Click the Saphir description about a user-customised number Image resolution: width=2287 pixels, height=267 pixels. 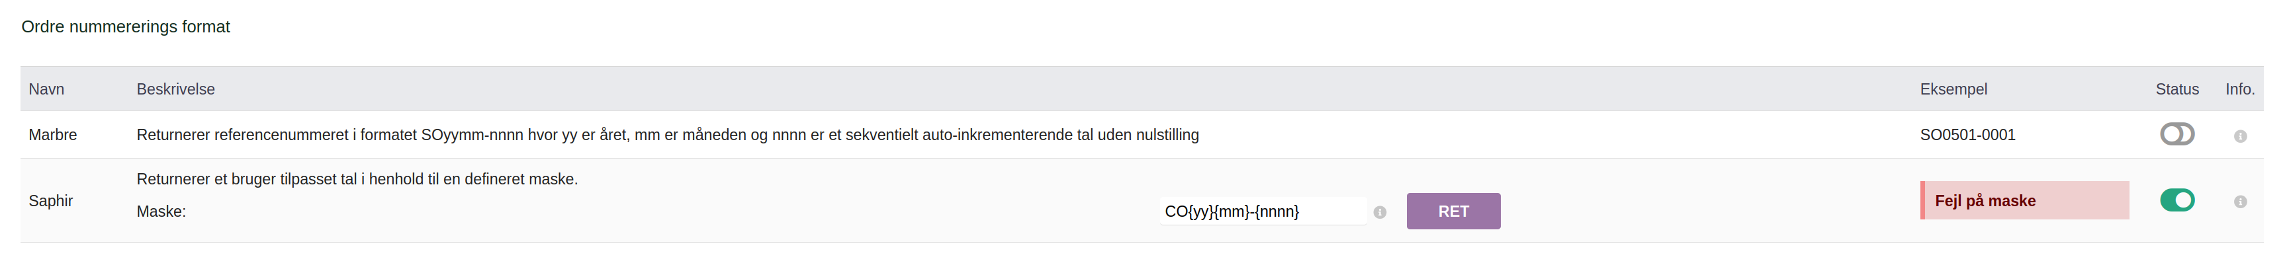[x=357, y=179]
